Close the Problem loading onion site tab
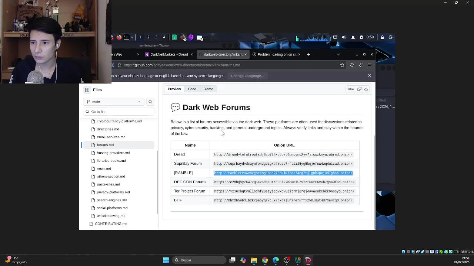The height and width of the screenshot is (266, 474). (x=299, y=54)
